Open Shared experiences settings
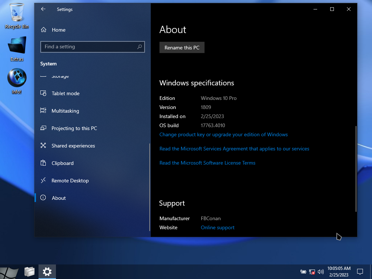Screen dimensions: 372x279 pyautogui.click(x=93, y=146)
